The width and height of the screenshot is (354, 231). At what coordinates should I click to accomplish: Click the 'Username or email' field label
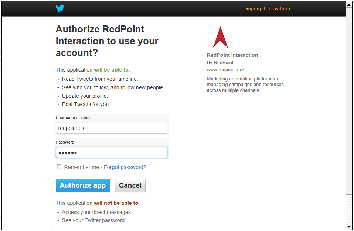click(74, 118)
